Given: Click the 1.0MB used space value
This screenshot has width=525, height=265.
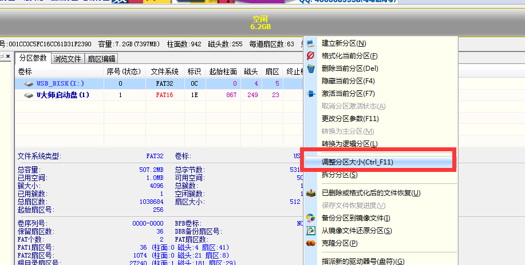Looking at the screenshot, I should pos(155,178).
